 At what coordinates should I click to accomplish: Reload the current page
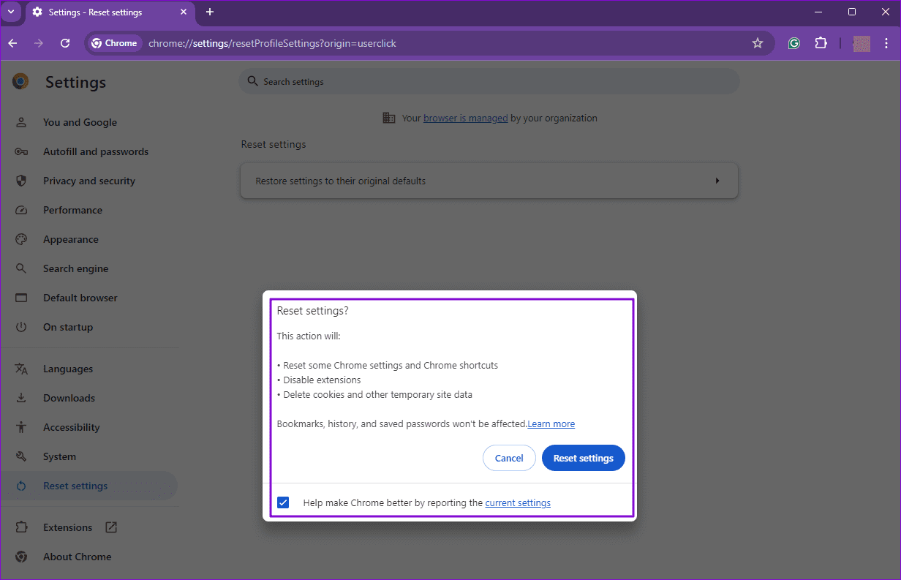coord(64,43)
